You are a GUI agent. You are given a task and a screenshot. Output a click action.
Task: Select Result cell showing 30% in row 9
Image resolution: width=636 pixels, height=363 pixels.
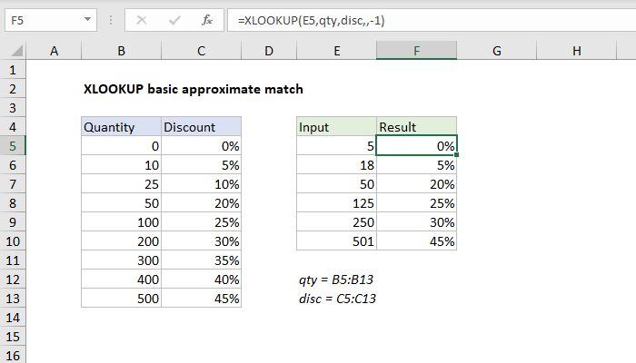pyautogui.click(x=416, y=222)
